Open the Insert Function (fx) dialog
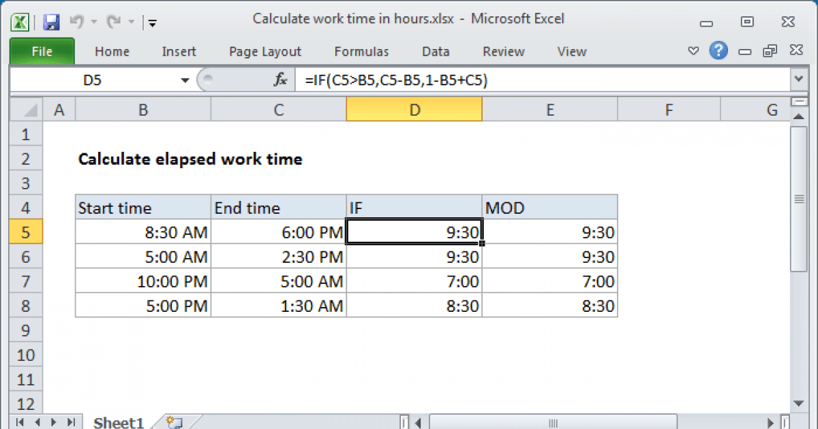Image resolution: width=818 pixels, height=429 pixels. click(x=279, y=80)
